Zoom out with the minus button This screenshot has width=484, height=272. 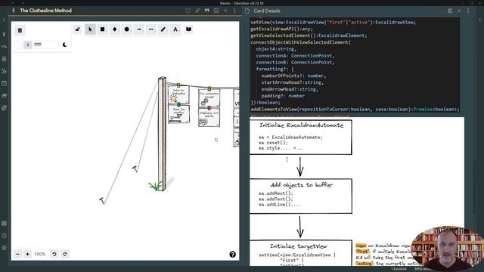(18, 254)
